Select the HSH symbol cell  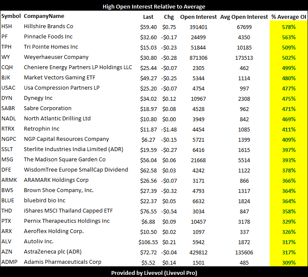pos(6,26)
